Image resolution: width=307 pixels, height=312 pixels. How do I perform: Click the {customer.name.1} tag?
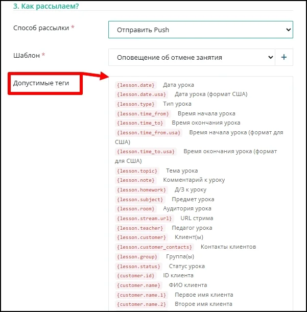[x=141, y=295]
